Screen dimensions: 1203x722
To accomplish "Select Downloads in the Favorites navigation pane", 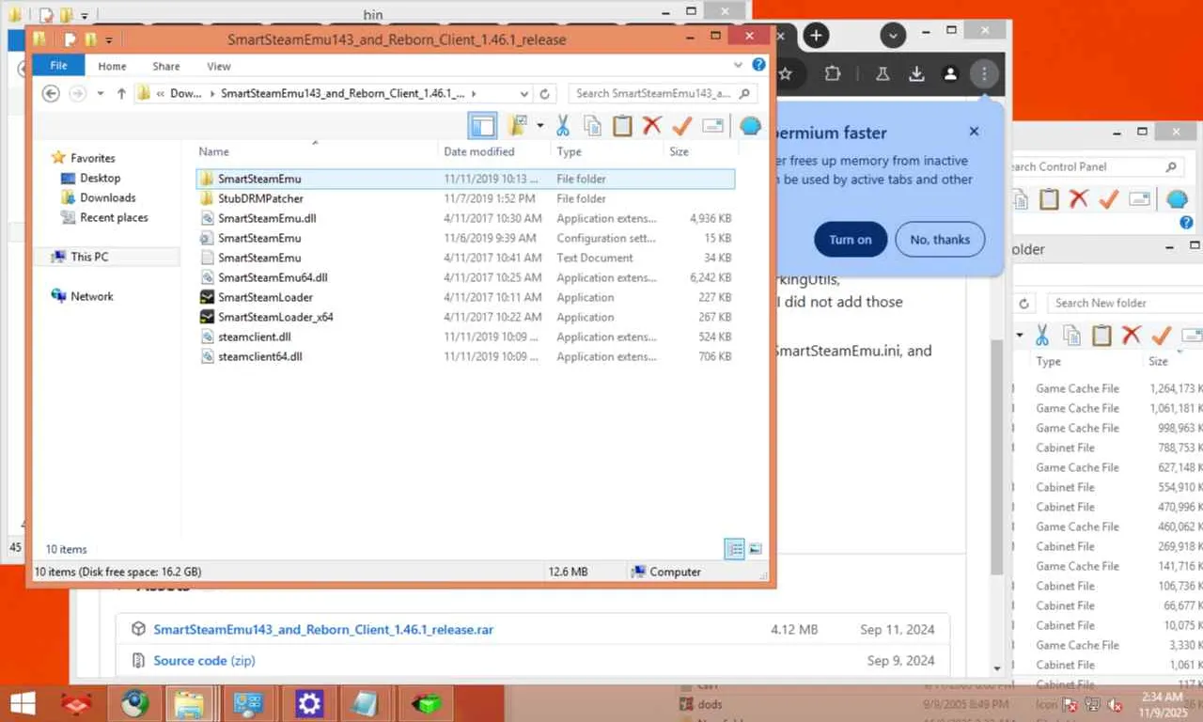I will click(x=108, y=197).
